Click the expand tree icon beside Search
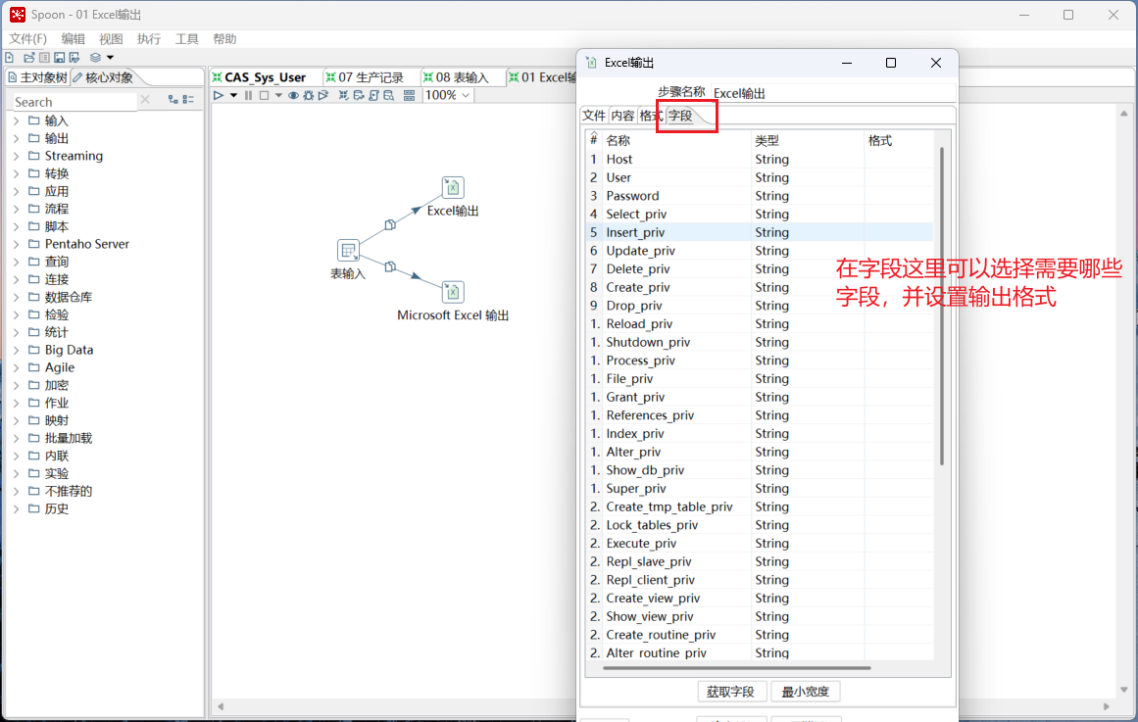 tap(173, 99)
